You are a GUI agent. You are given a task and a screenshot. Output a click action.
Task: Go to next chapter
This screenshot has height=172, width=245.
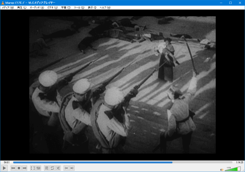(72, 168)
